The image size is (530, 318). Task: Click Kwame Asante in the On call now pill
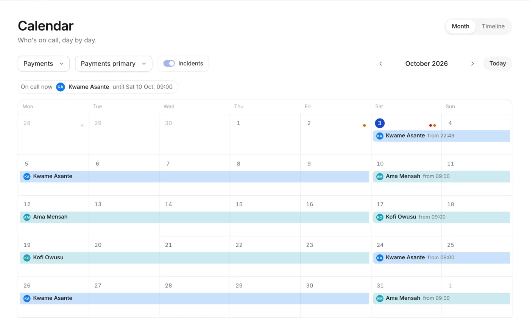pos(89,87)
